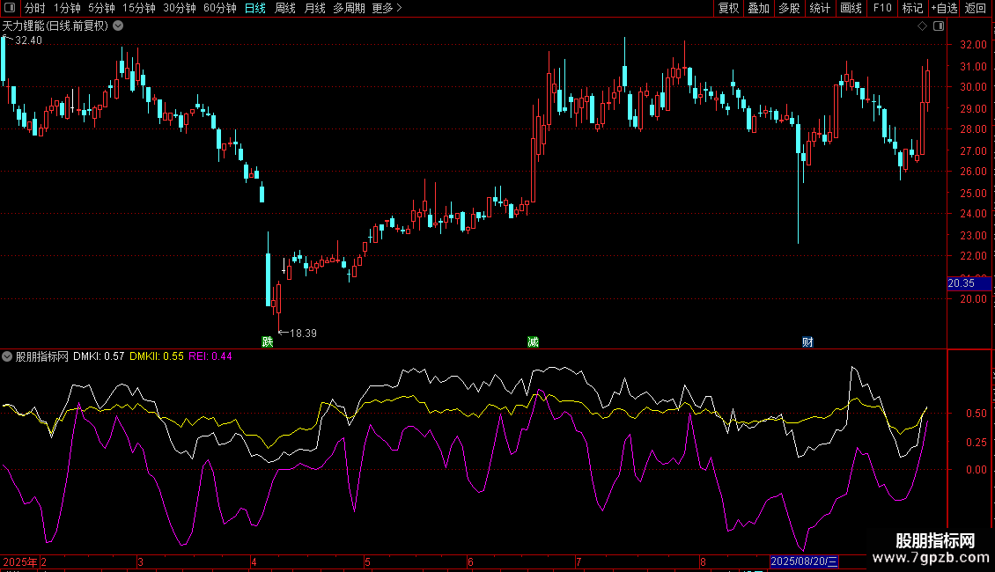Select the 60分钟 period
The width and height of the screenshot is (995, 572).
click(x=219, y=8)
